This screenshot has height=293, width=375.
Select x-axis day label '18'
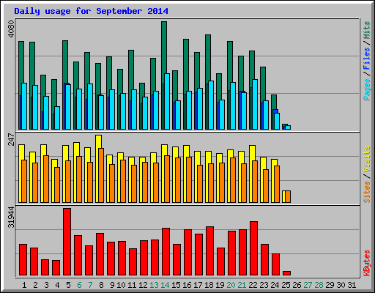tap(209, 285)
